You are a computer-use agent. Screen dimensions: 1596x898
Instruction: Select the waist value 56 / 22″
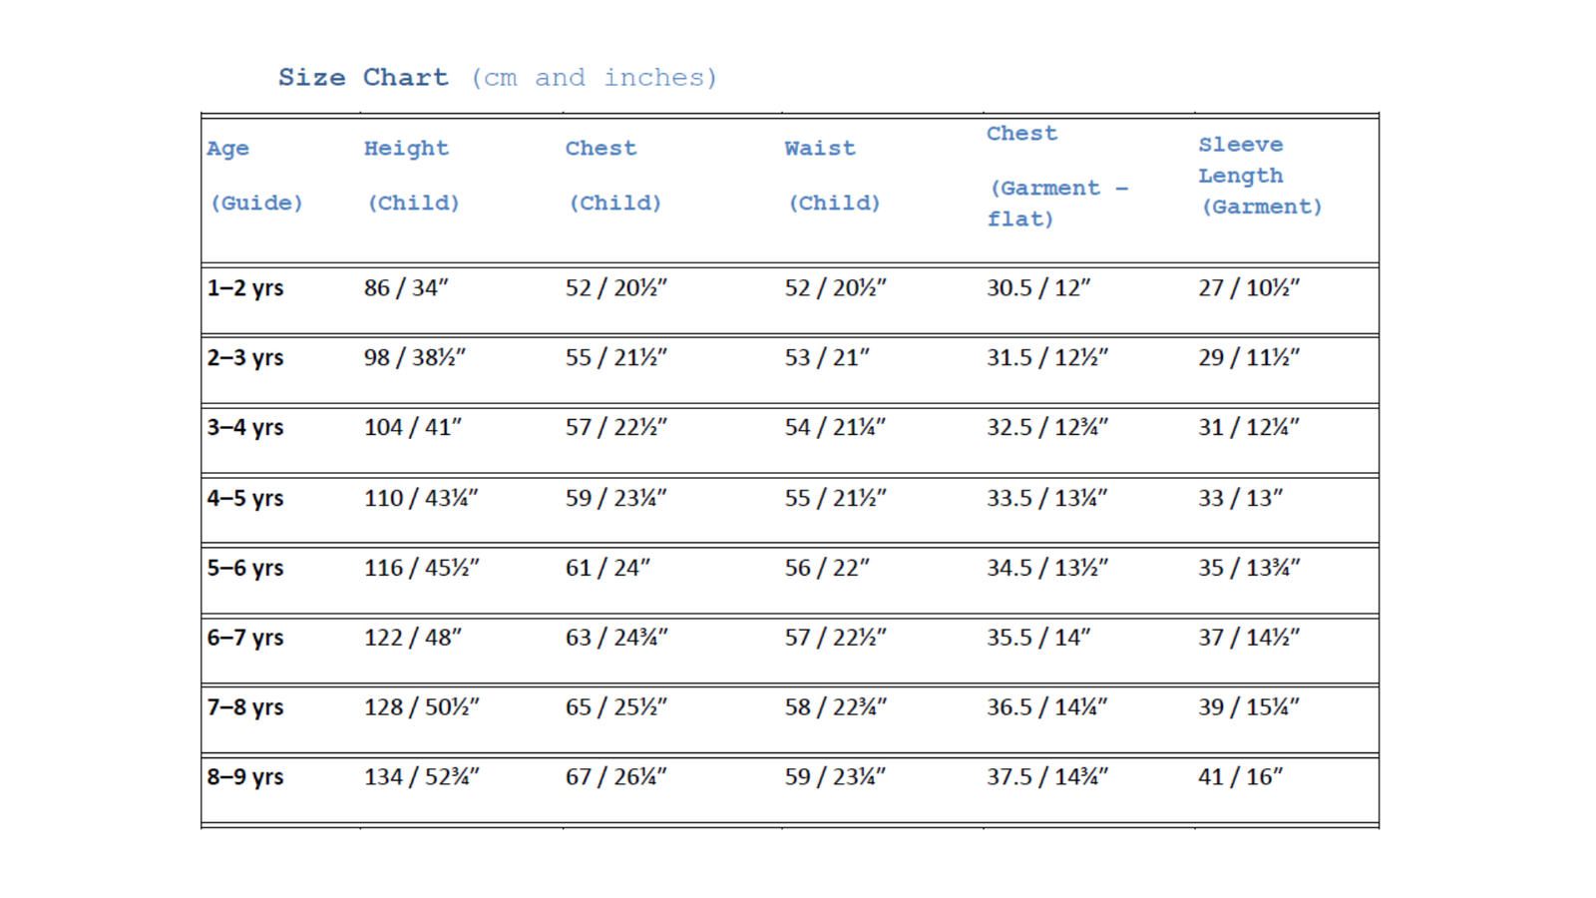827,568
